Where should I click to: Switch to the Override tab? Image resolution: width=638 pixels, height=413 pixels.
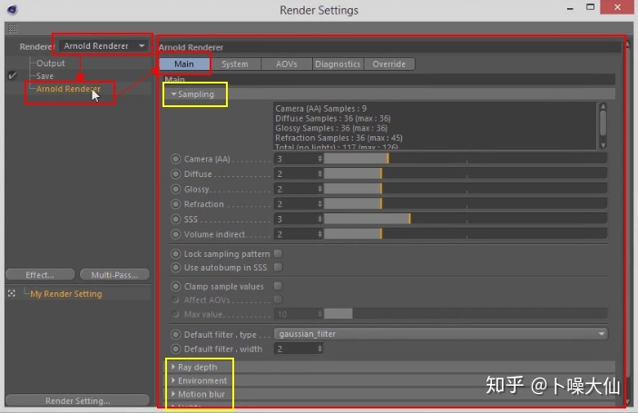pyautogui.click(x=389, y=64)
